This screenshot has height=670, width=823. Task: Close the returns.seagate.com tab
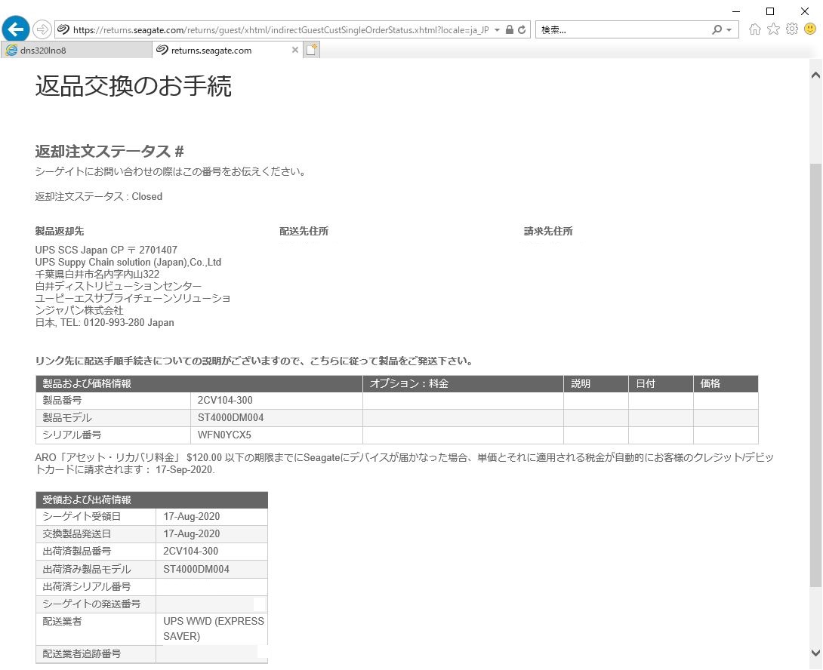(x=295, y=50)
